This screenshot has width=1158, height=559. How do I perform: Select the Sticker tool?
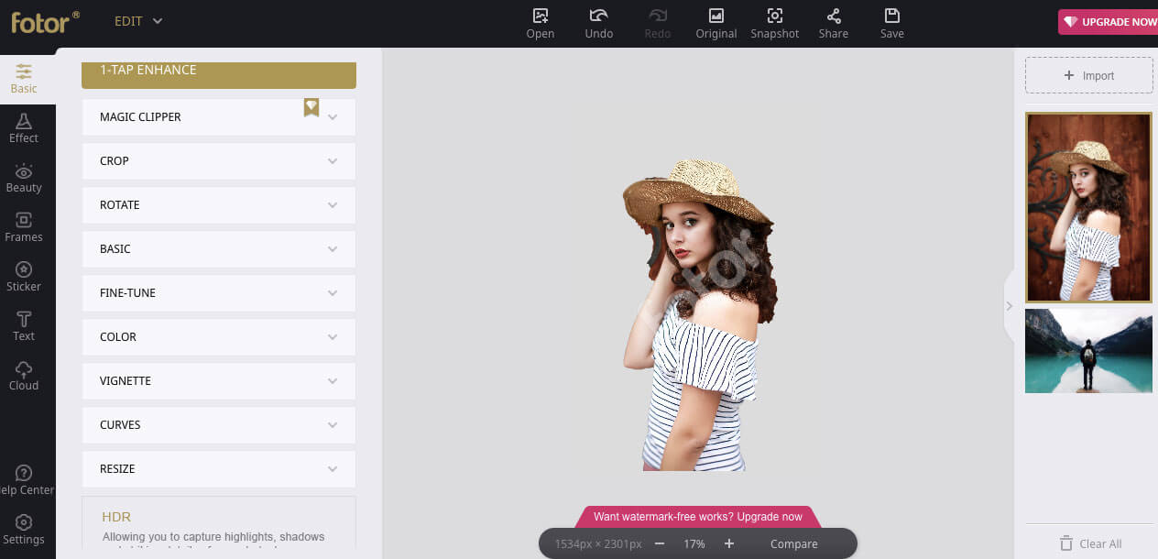tap(24, 275)
